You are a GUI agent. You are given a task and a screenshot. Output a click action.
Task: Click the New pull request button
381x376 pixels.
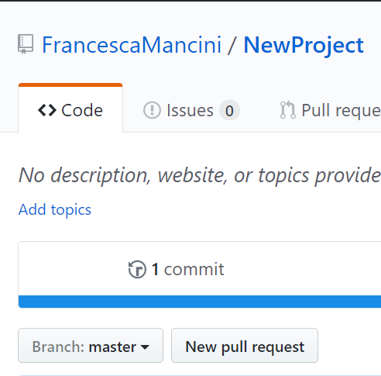point(245,346)
